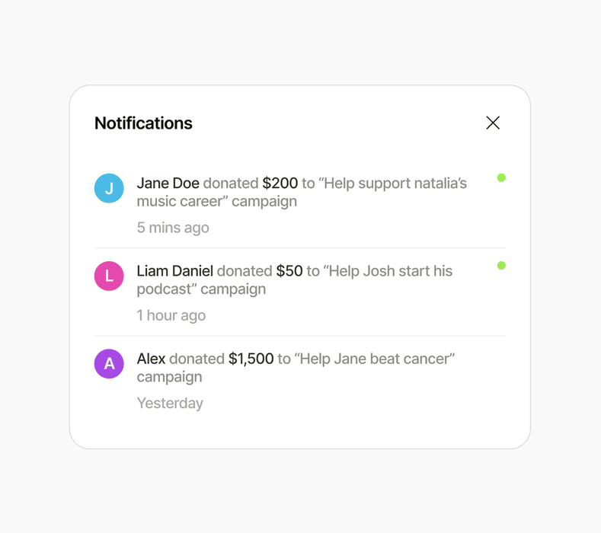601x533 pixels.
Task: Select the $50 donation amount
Action: coord(289,271)
